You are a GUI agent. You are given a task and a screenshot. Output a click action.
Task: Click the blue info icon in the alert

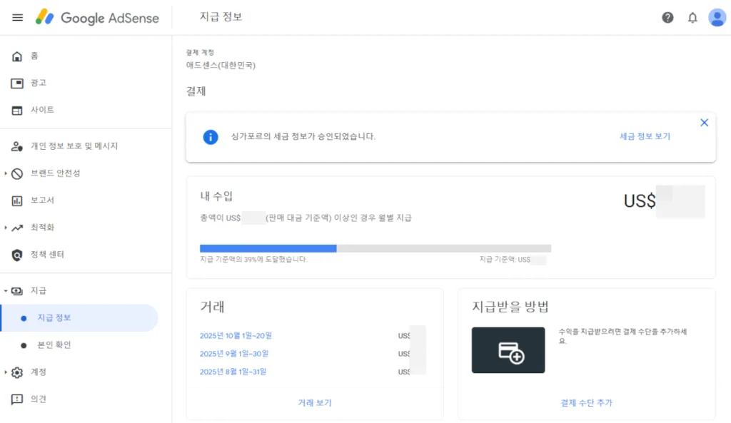click(x=210, y=136)
